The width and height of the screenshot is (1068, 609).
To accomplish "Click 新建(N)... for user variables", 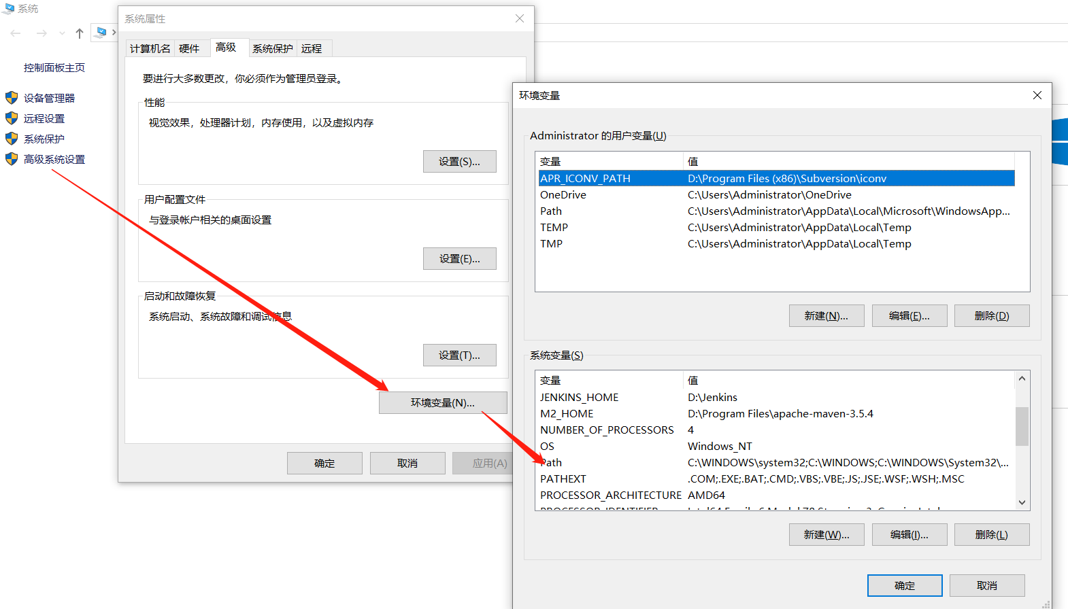I will coord(827,316).
